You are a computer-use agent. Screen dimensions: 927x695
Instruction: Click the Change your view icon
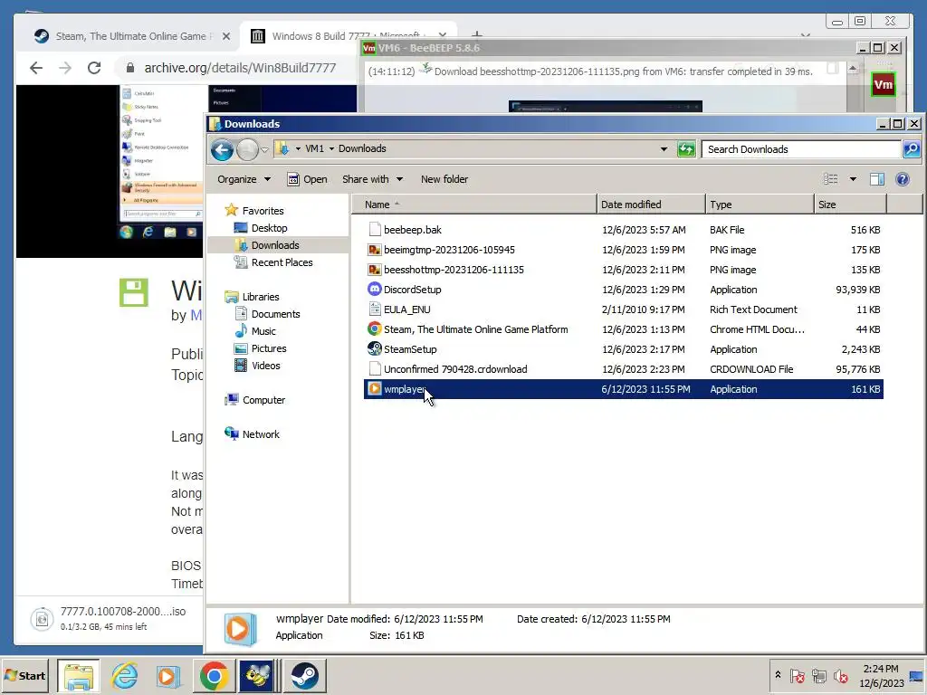831,179
